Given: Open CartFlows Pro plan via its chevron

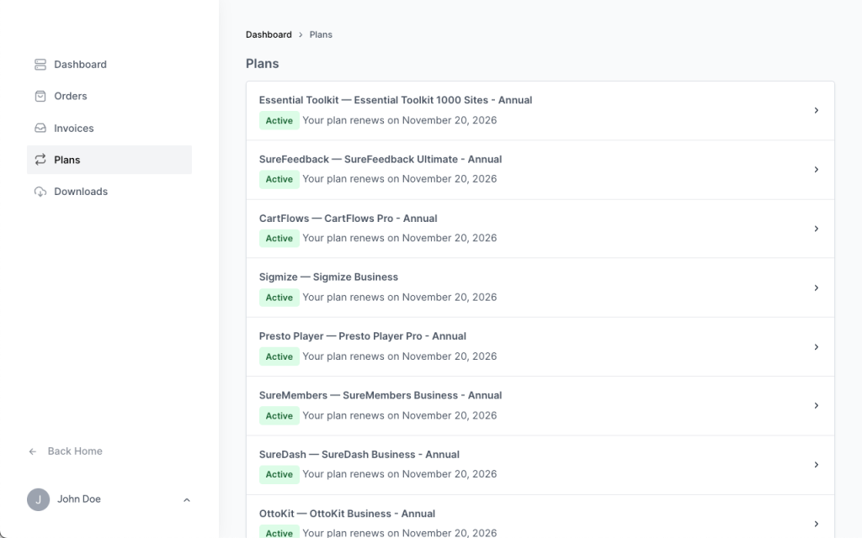Looking at the screenshot, I should click(x=816, y=229).
